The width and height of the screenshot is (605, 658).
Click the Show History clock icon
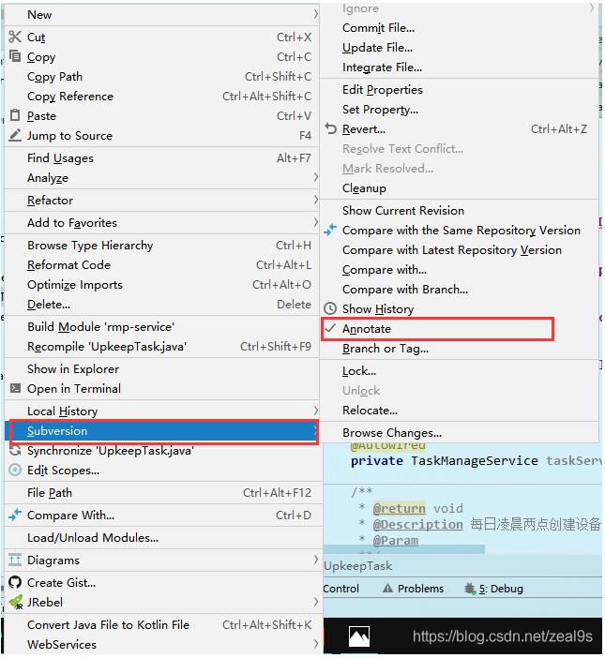click(330, 309)
